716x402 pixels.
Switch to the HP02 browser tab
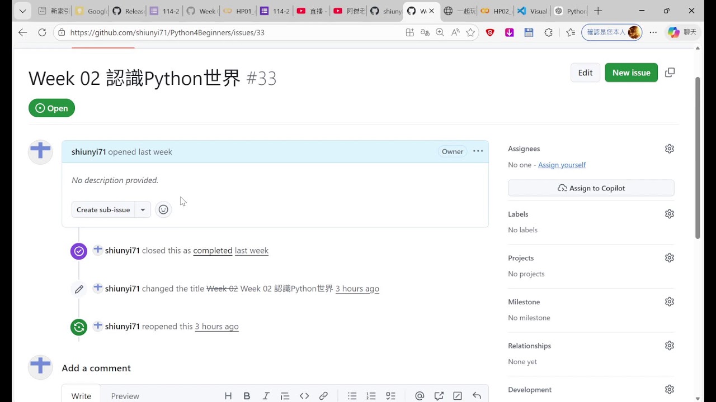(x=495, y=11)
